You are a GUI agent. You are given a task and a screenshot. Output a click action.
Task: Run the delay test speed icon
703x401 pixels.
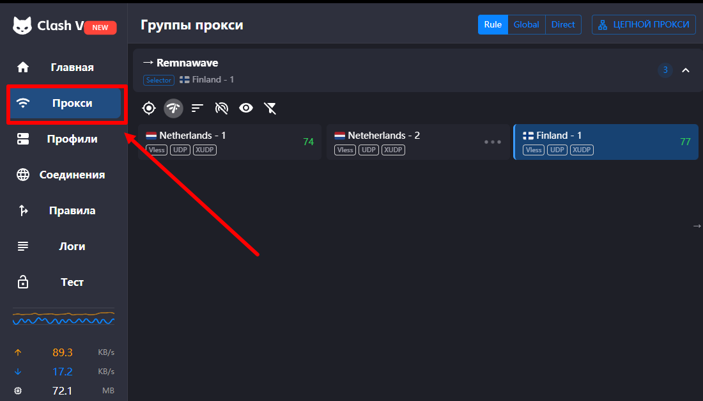(x=173, y=108)
